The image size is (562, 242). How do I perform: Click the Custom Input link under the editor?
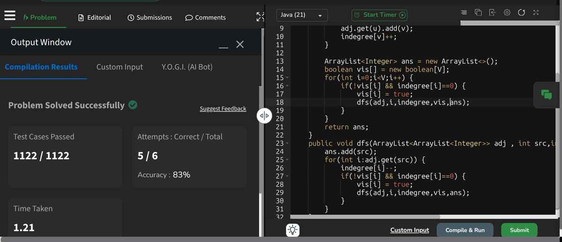coord(409,230)
